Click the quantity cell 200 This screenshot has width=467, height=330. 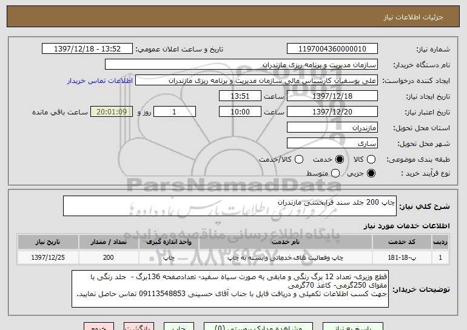(109, 257)
